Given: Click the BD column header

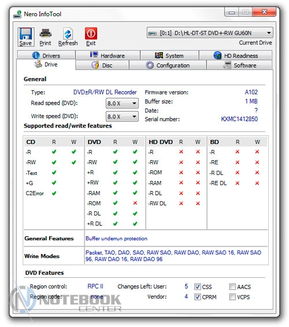Looking at the screenshot, I should (x=214, y=142).
